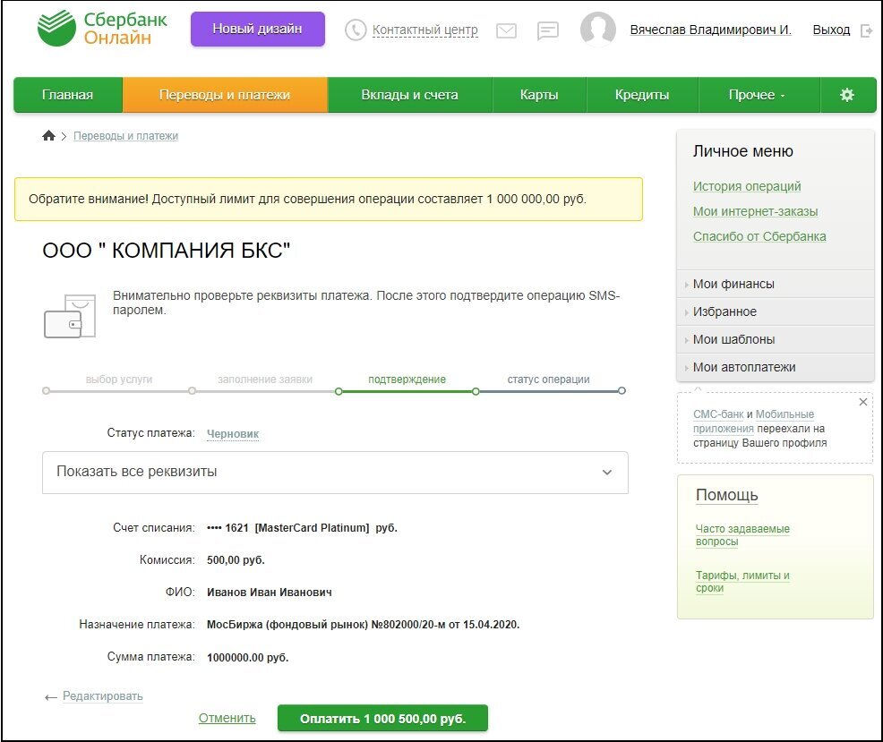Click заполнение заявки progress step

point(265,380)
